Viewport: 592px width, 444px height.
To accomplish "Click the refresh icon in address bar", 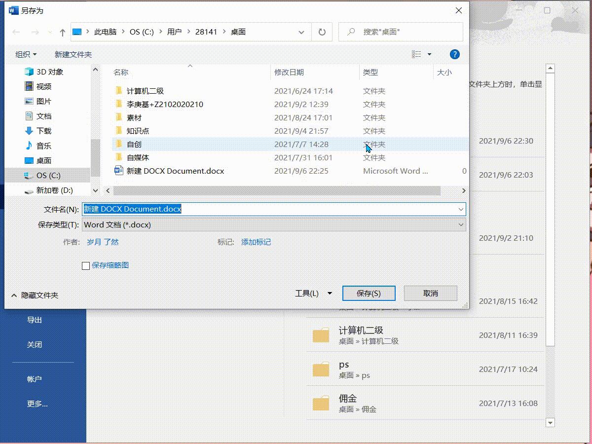I will [x=322, y=32].
